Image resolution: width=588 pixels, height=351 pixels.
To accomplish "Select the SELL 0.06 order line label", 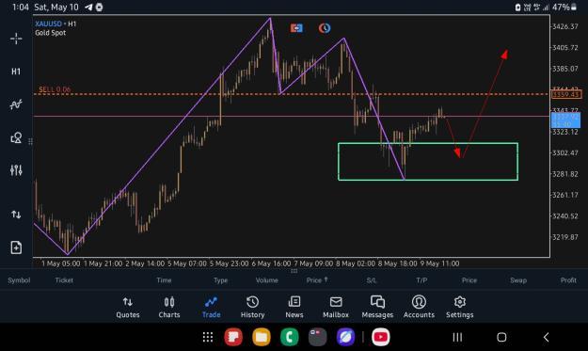I will click(55, 89).
